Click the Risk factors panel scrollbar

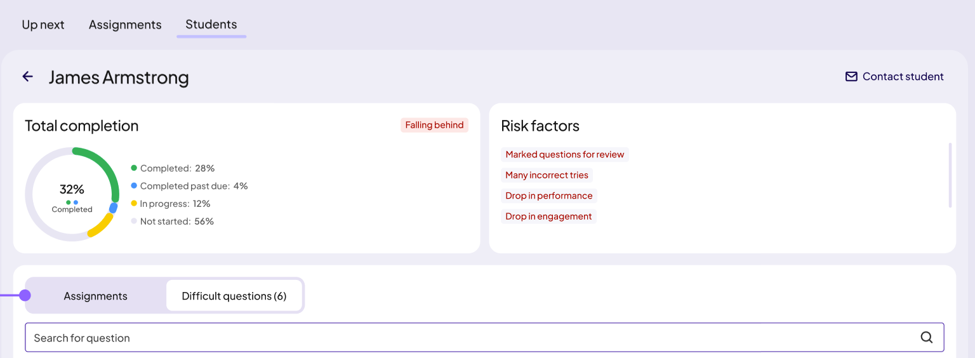coord(950,175)
